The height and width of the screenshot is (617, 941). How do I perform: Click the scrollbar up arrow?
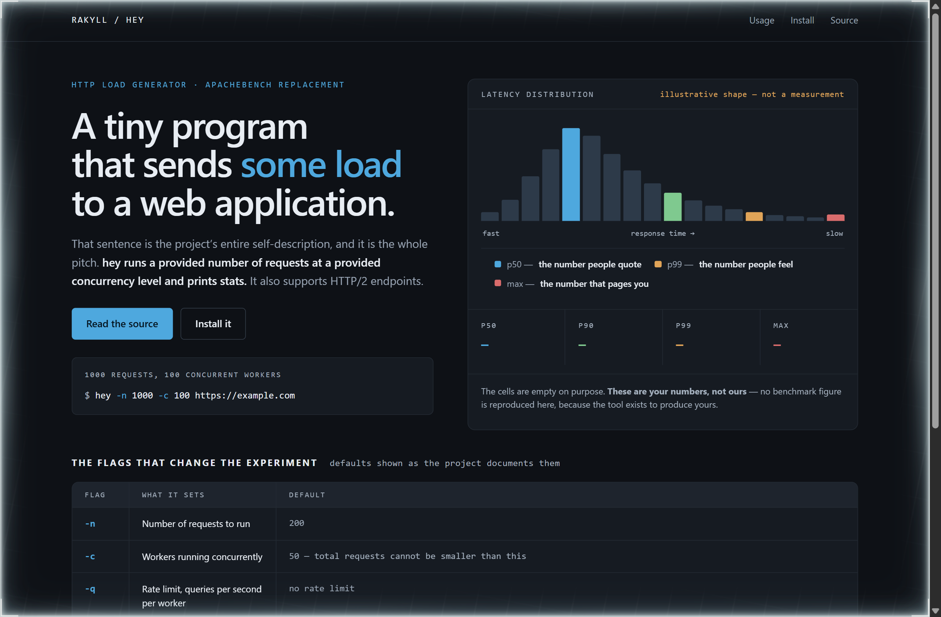tap(935, 6)
